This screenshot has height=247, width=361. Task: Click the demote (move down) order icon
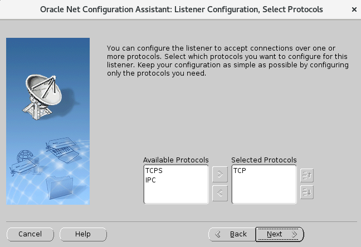(307, 192)
